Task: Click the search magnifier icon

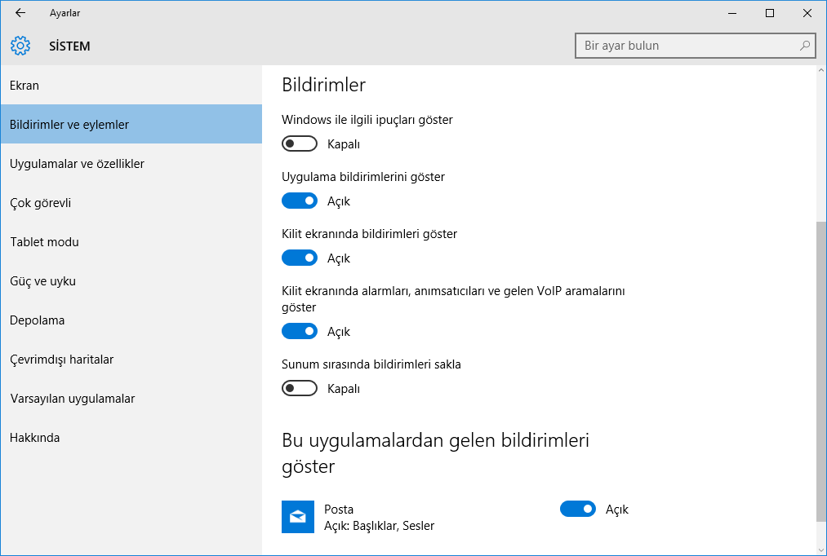Action: point(805,46)
